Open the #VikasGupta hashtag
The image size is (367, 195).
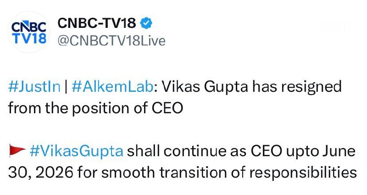tap(76, 152)
